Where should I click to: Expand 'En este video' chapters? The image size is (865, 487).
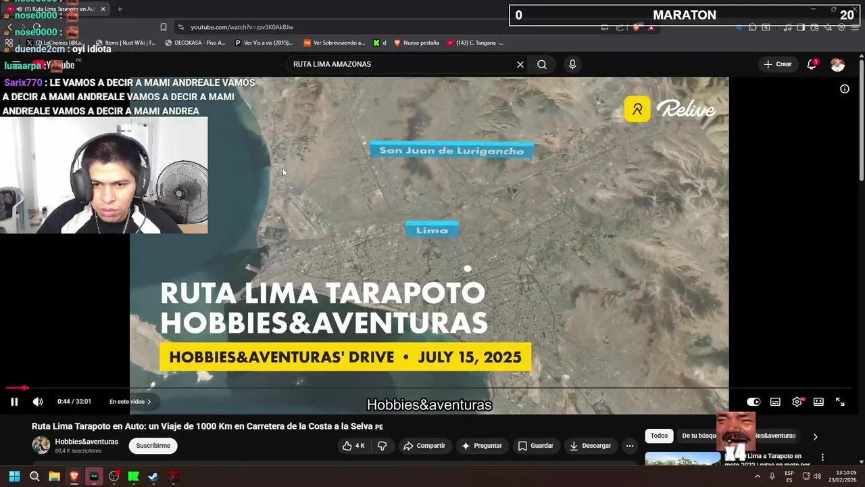[x=130, y=402]
